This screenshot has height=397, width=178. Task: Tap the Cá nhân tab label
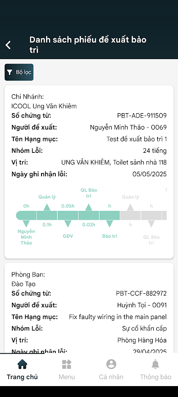111,377
